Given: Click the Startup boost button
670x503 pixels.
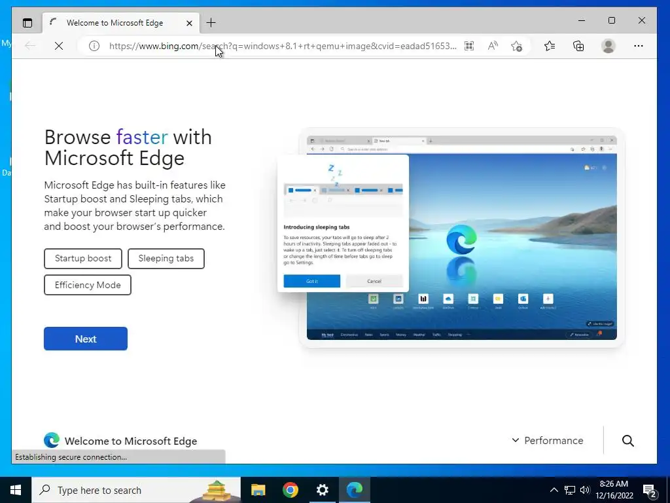Looking at the screenshot, I should click(x=83, y=258).
